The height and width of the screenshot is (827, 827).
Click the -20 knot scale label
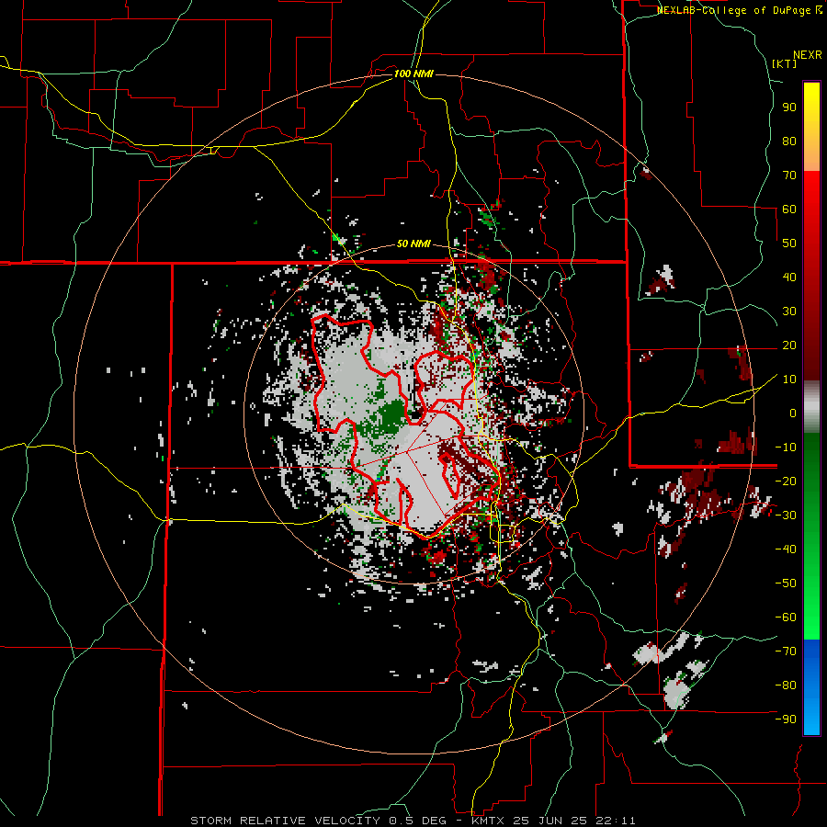click(786, 481)
